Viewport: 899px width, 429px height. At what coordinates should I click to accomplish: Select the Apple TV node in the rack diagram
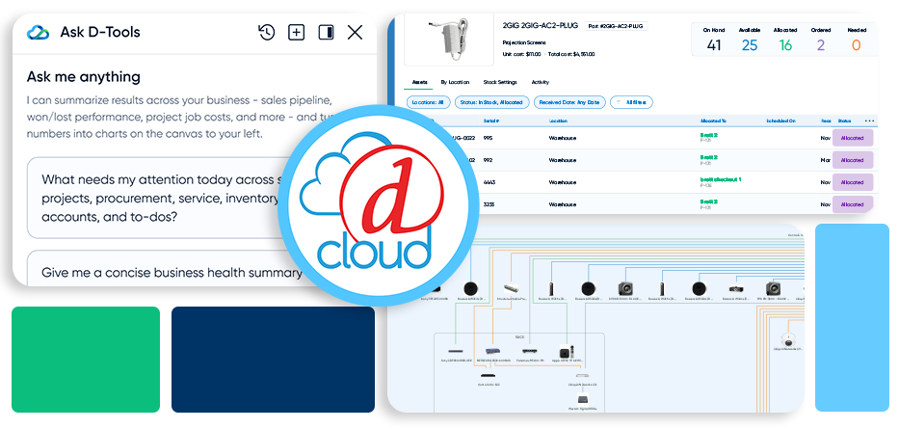[567, 352]
